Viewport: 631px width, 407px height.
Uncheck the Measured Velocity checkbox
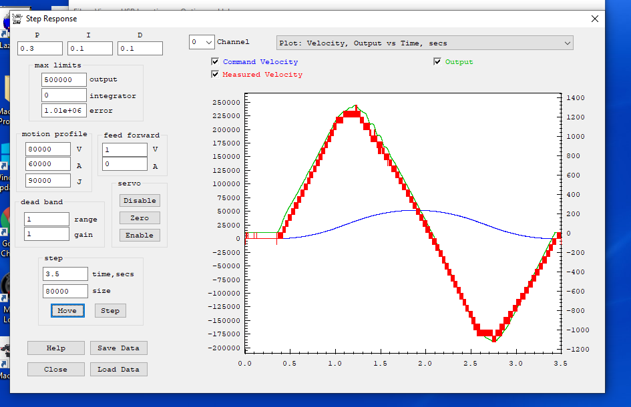(215, 75)
